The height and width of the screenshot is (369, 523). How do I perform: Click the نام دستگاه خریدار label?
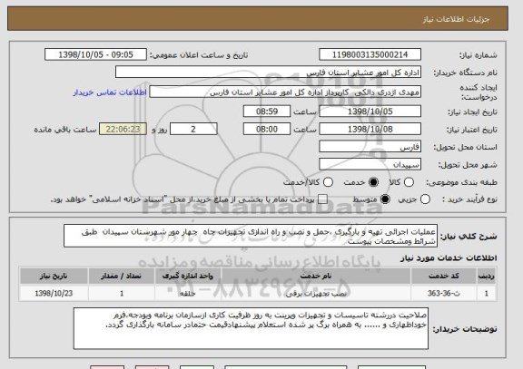click(x=465, y=73)
